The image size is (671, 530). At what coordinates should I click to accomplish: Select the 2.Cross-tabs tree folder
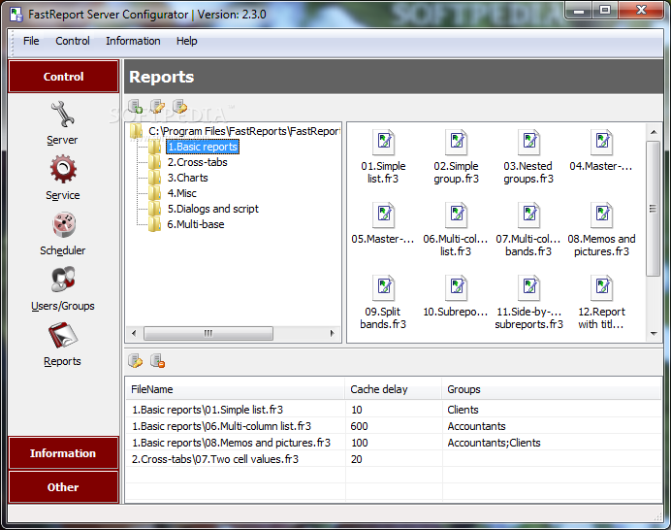click(197, 162)
